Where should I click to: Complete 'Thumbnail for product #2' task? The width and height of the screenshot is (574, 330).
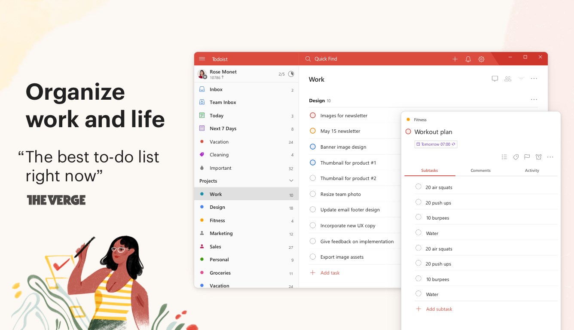[x=313, y=178]
